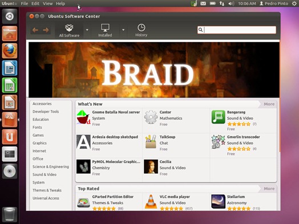This screenshot has width=299, height=224.
Task: Open the Fonts category
Action: [x=37, y=127]
